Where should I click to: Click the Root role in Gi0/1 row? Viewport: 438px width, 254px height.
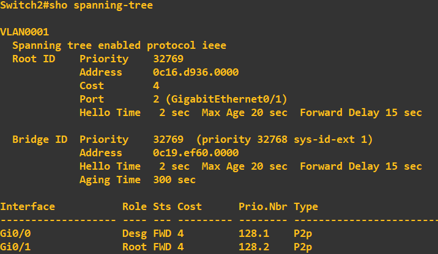[135, 247]
